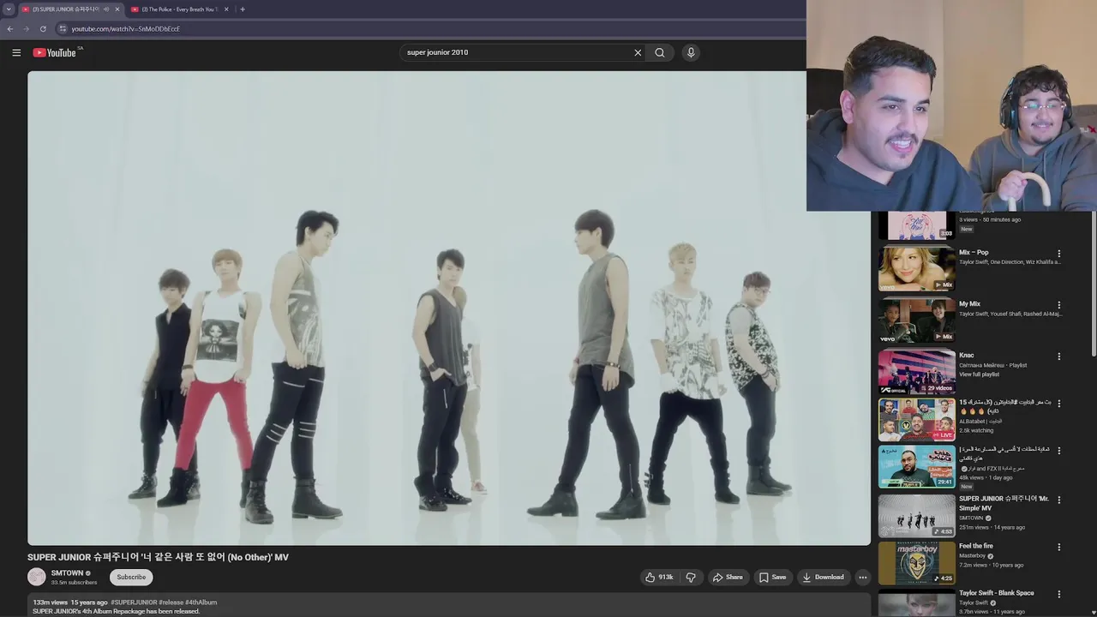Go to YouTube home via logo

55,52
